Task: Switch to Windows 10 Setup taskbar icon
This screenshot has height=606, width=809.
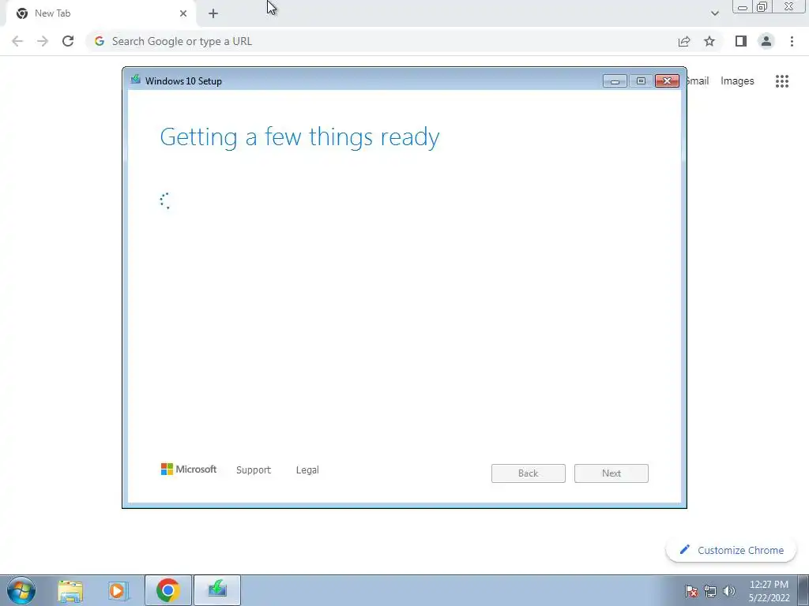Action: coord(217,590)
